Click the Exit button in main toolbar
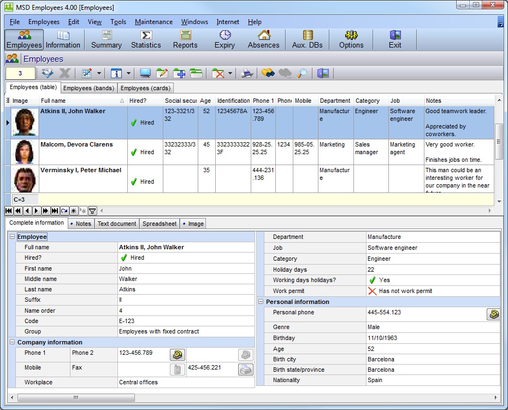Viewport: 508px width, 410px height. point(395,40)
